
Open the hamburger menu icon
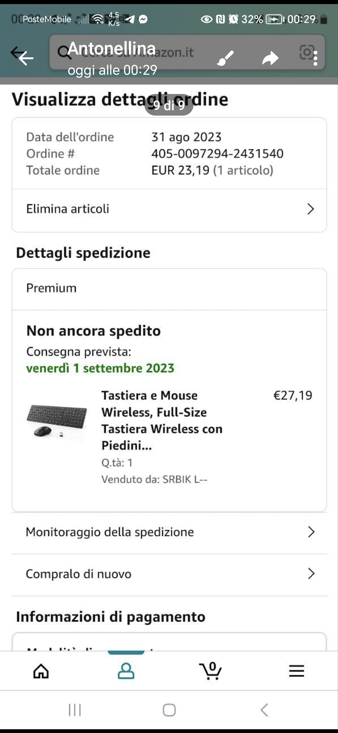296,671
